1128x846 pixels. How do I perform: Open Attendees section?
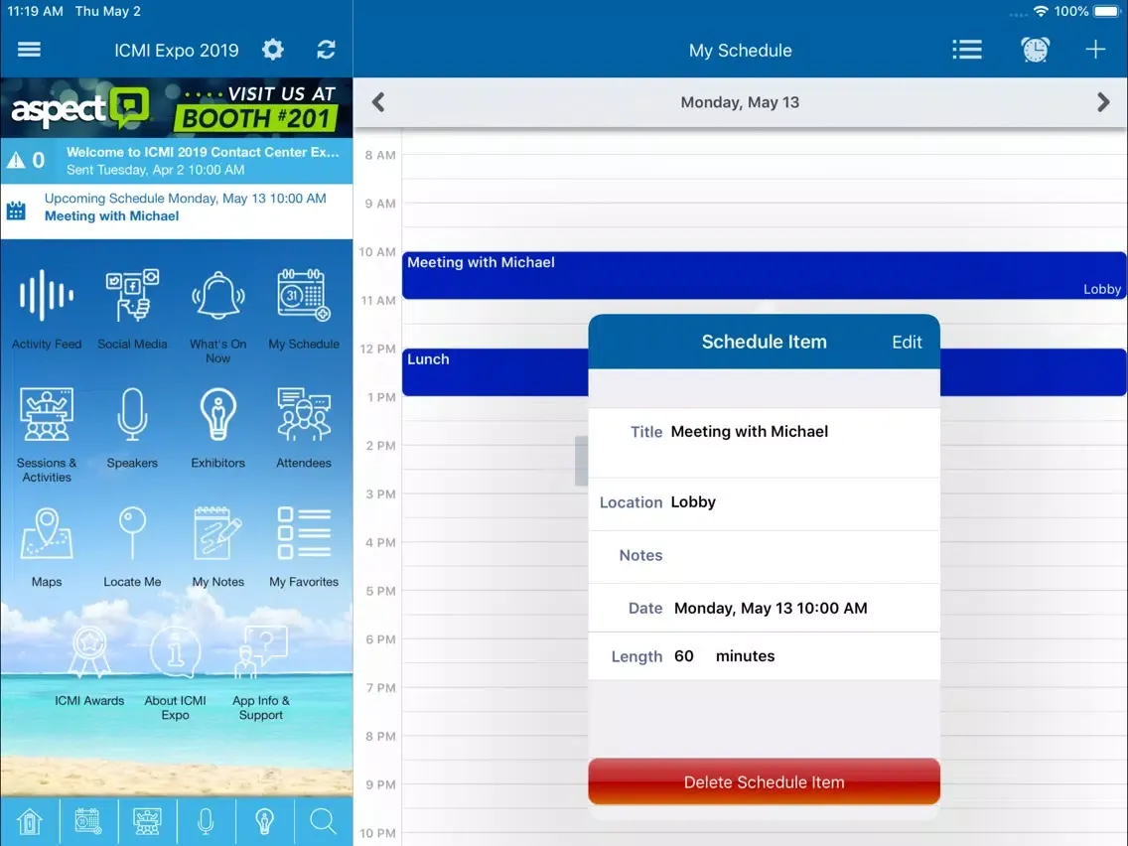[304, 429]
